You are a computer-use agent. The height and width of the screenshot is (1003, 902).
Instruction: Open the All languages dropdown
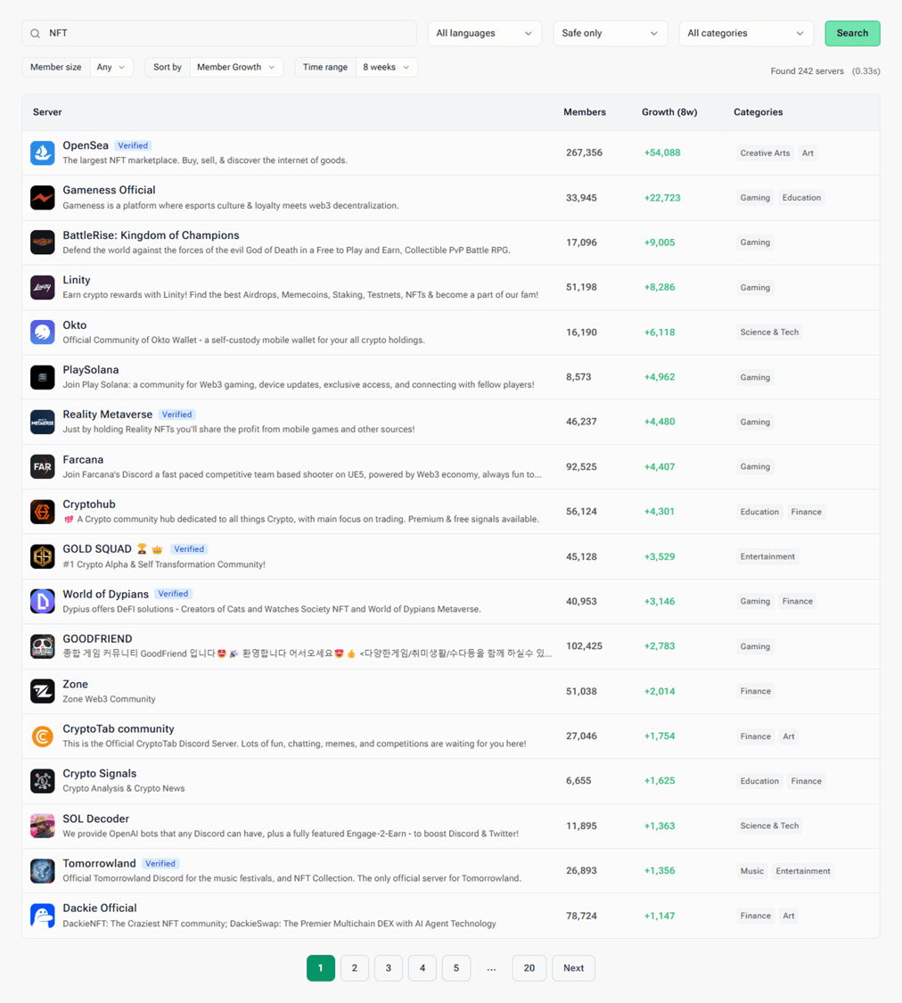coord(485,33)
